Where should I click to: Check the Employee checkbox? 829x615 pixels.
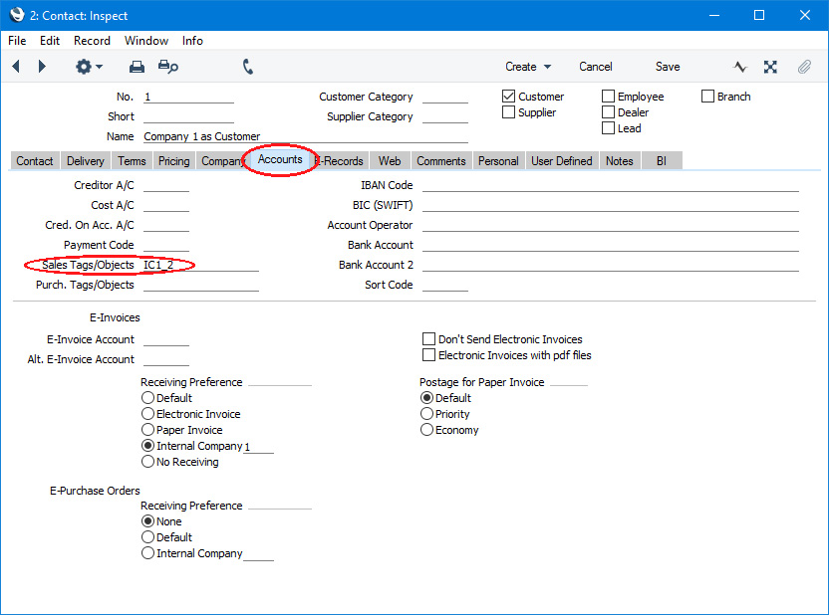(609, 97)
